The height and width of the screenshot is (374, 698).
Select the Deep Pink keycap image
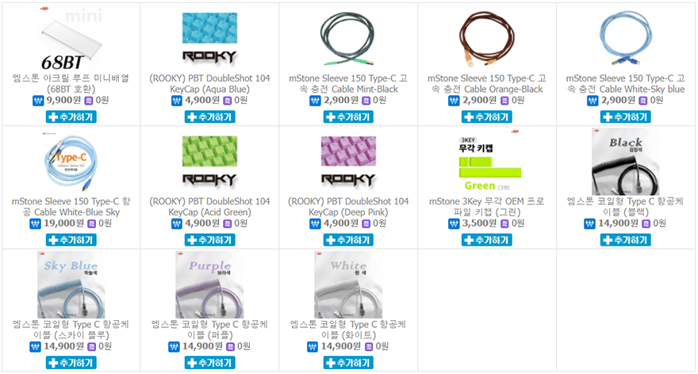click(348, 162)
